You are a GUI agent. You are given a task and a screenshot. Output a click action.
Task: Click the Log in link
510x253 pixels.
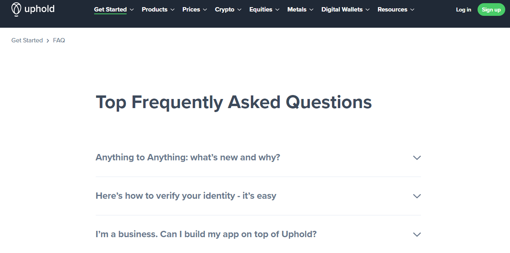pyautogui.click(x=463, y=10)
